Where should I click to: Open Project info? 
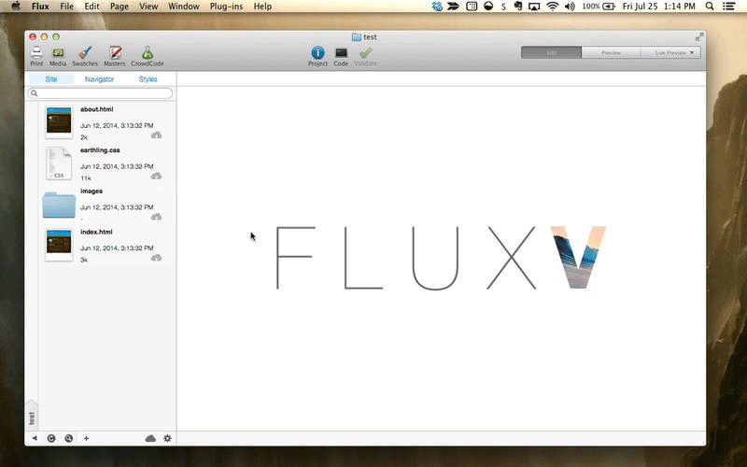(x=317, y=54)
